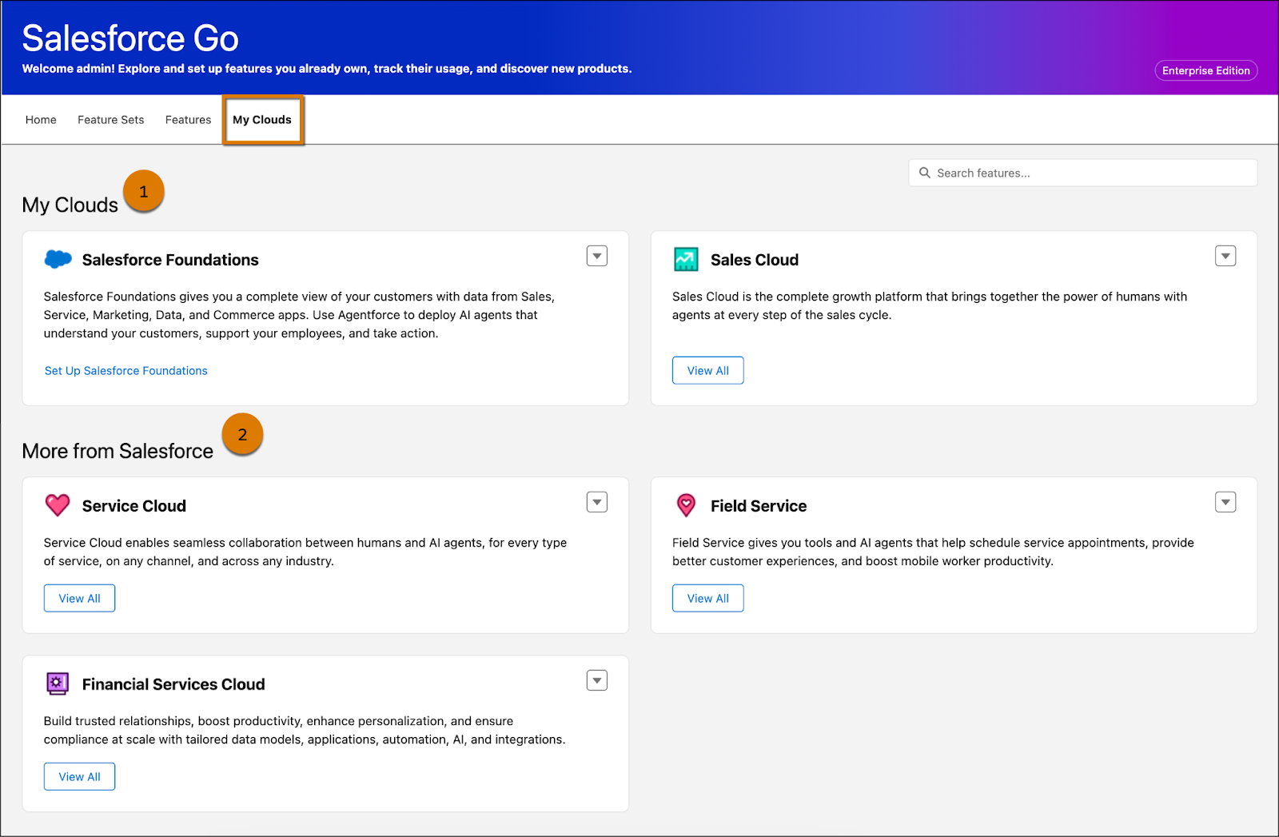1279x837 pixels.
Task: View All under Financial Services Cloud
Action: [x=80, y=777]
